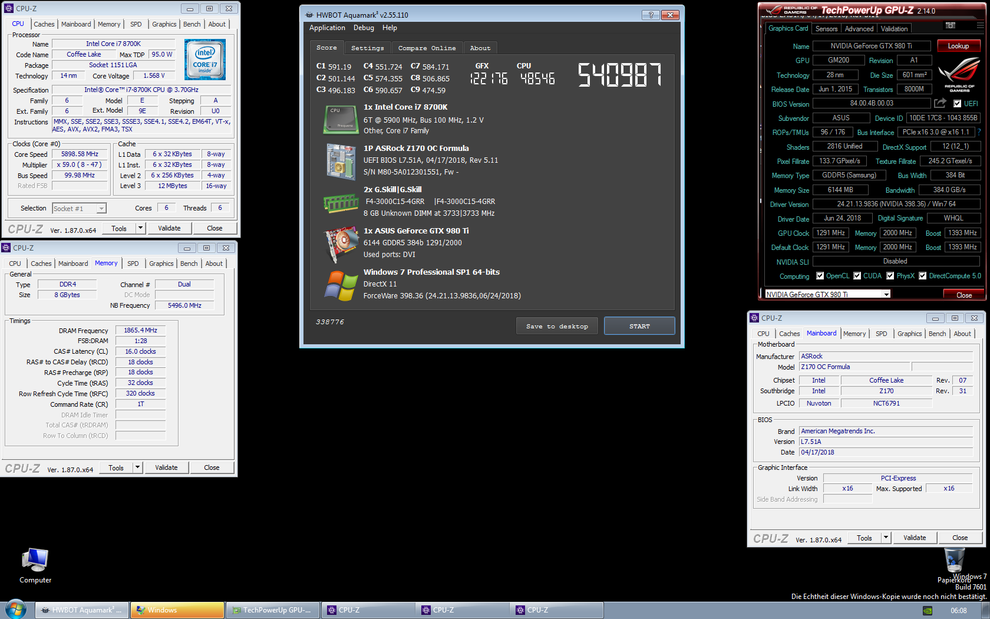Click the Close button in GPU-Z
The height and width of the screenshot is (619, 990).
964,295
